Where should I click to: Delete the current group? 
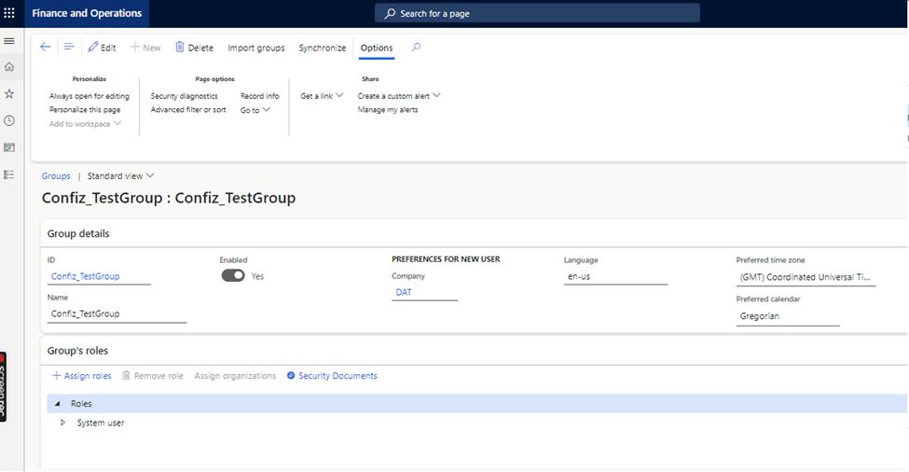point(194,48)
